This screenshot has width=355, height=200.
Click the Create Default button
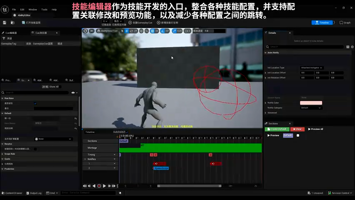tap(277, 129)
